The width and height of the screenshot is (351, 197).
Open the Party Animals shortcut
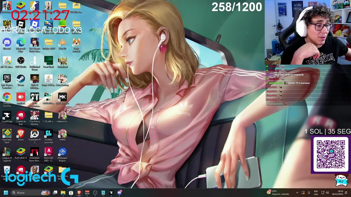pyautogui.click(x=77, y=45)
